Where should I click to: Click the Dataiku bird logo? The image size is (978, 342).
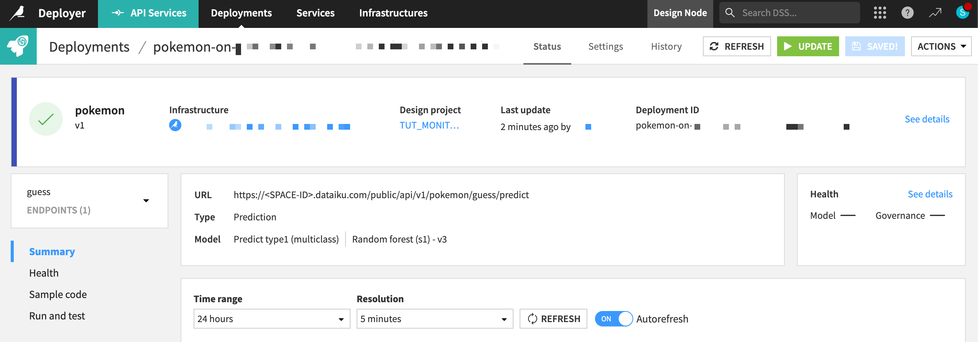[17, 13]
